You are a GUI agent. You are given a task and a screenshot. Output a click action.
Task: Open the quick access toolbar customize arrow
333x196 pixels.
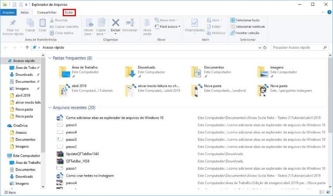coord(26,5)
